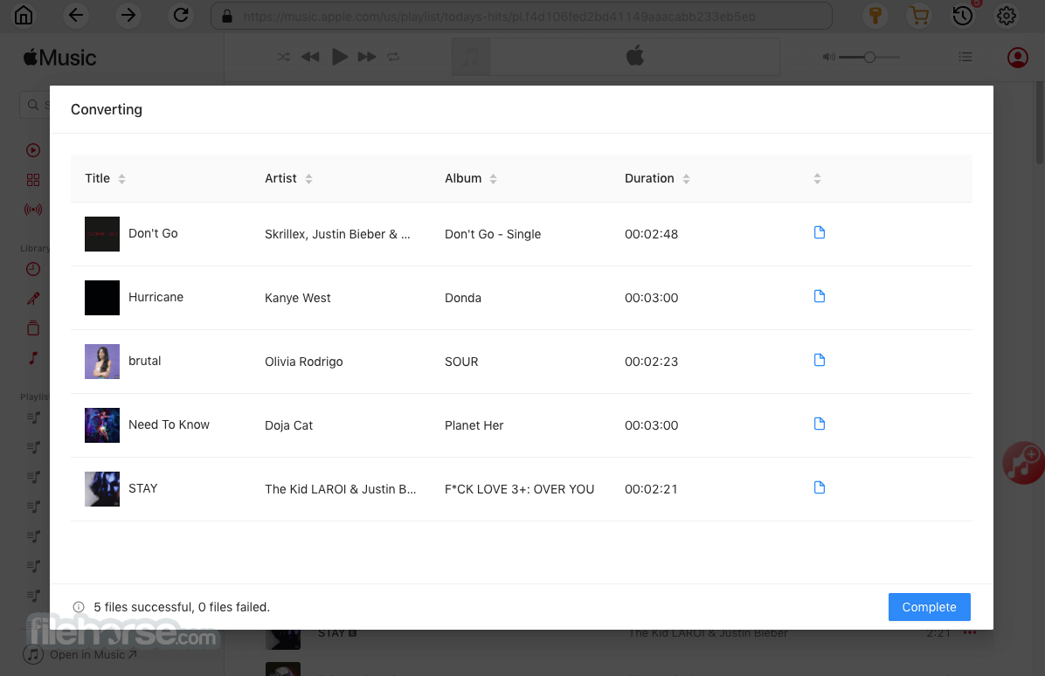Open the playback queue list icon

[965, 58]
